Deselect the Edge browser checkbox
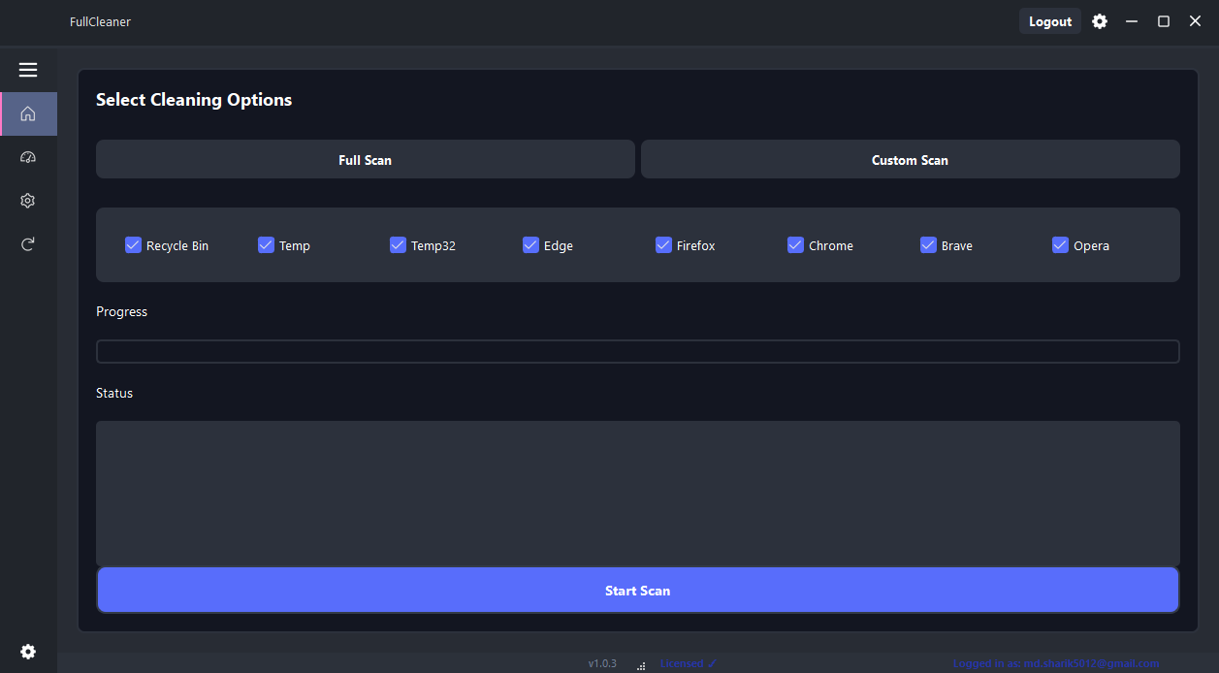 [530, 245]
